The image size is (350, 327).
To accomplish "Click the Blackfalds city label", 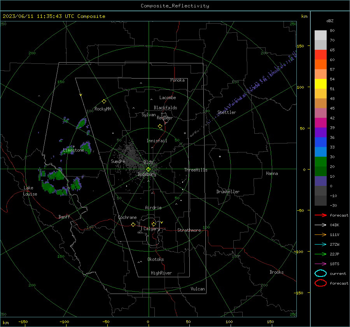I will (x=165, y=108).
